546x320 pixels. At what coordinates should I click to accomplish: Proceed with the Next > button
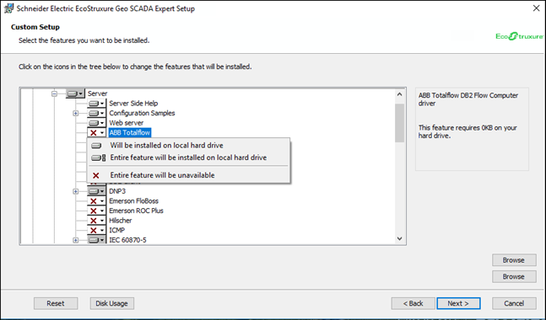458,303
